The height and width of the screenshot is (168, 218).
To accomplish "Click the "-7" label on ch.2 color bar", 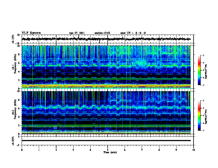I will 203,130.
